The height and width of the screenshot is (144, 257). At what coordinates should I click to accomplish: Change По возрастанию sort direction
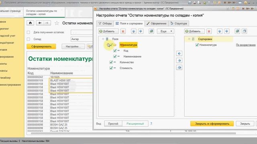click(246, 45)
